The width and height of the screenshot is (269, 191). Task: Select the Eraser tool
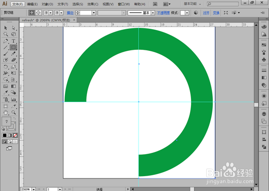click(13, 60)
